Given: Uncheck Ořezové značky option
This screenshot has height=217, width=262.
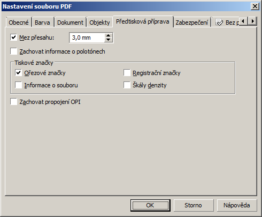Looking at the screenshot, I should [x=18, y=73].
